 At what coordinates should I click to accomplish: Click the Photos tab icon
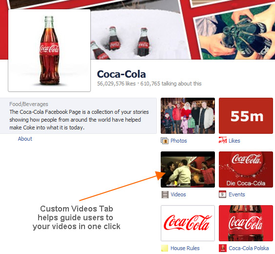point(165,141)
